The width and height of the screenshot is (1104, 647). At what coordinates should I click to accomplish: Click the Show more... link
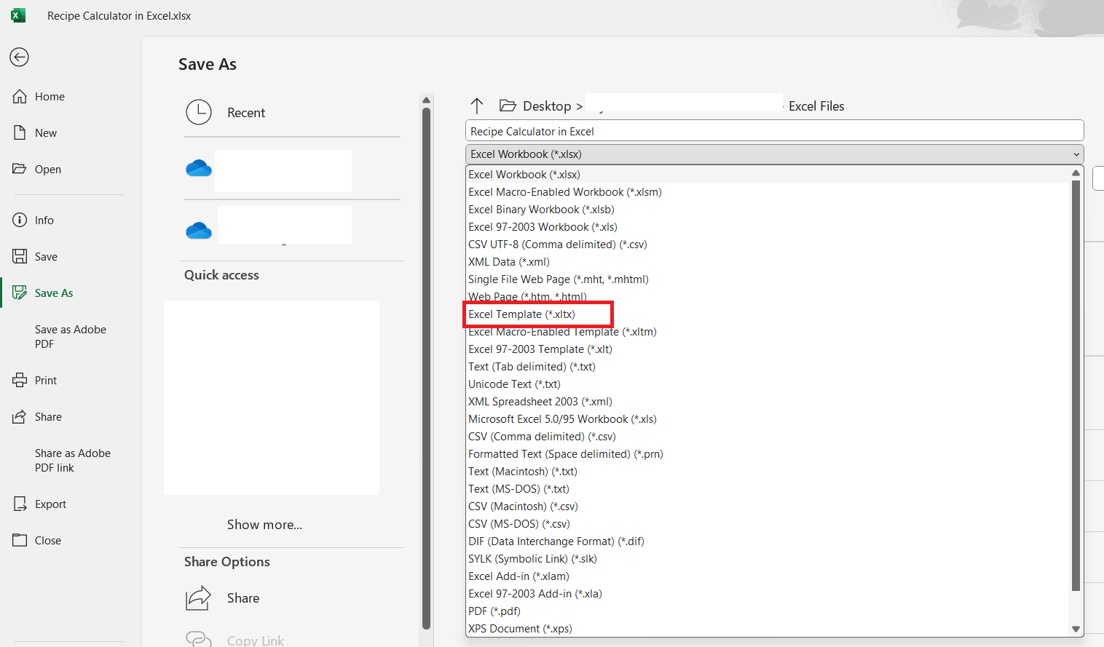point(264,525)
